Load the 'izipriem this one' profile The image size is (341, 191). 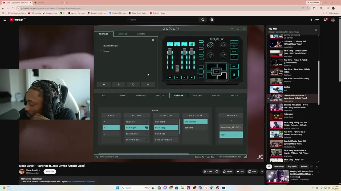[x=111, y=46]
